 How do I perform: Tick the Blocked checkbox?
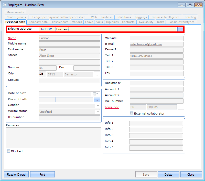click(x=8, y=151)
